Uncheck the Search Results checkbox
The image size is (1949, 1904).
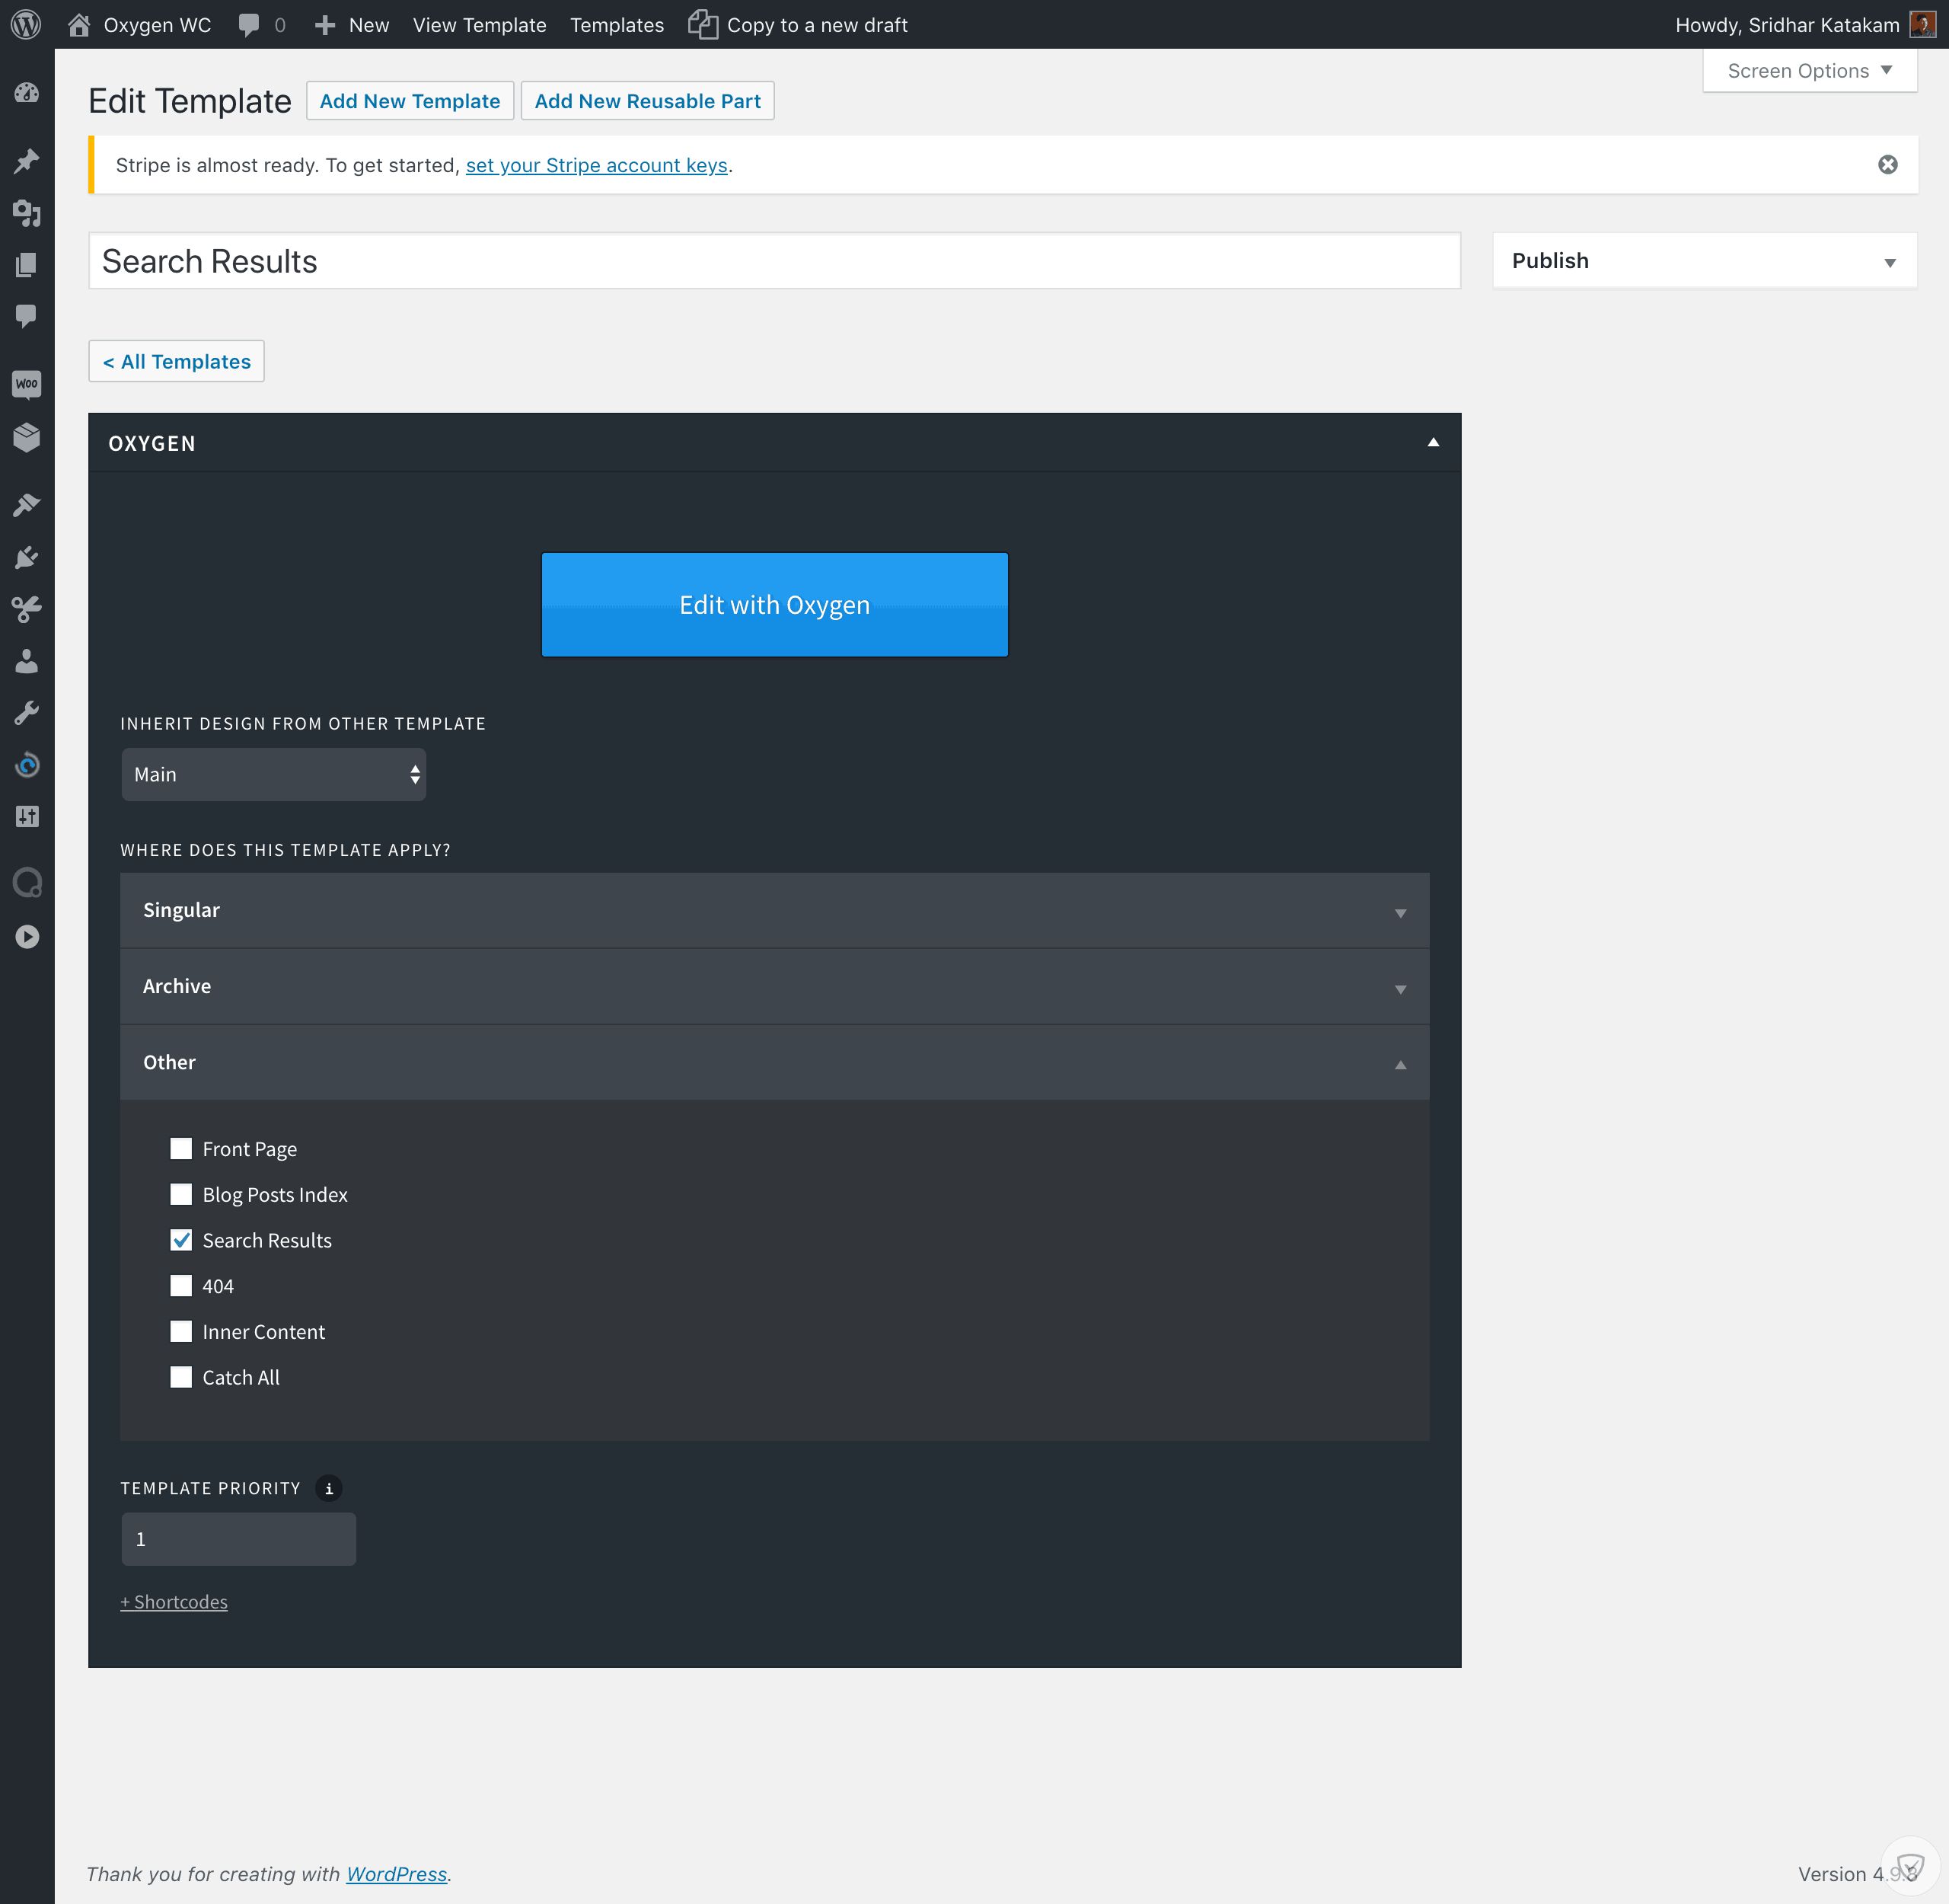pyautogui.click(x=181, y=1240)
